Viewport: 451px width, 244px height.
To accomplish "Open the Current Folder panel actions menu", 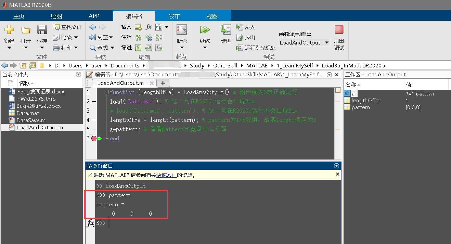I will pos(79,74).
